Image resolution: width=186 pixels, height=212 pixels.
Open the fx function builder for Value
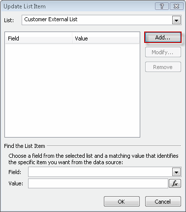[175, 183]
